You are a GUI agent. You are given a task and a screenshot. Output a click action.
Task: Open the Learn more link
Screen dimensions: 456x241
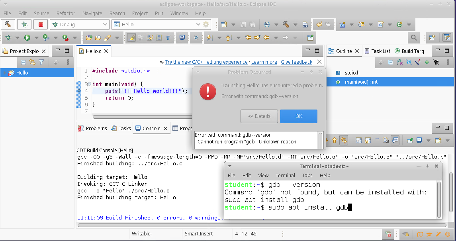point(264,62)
